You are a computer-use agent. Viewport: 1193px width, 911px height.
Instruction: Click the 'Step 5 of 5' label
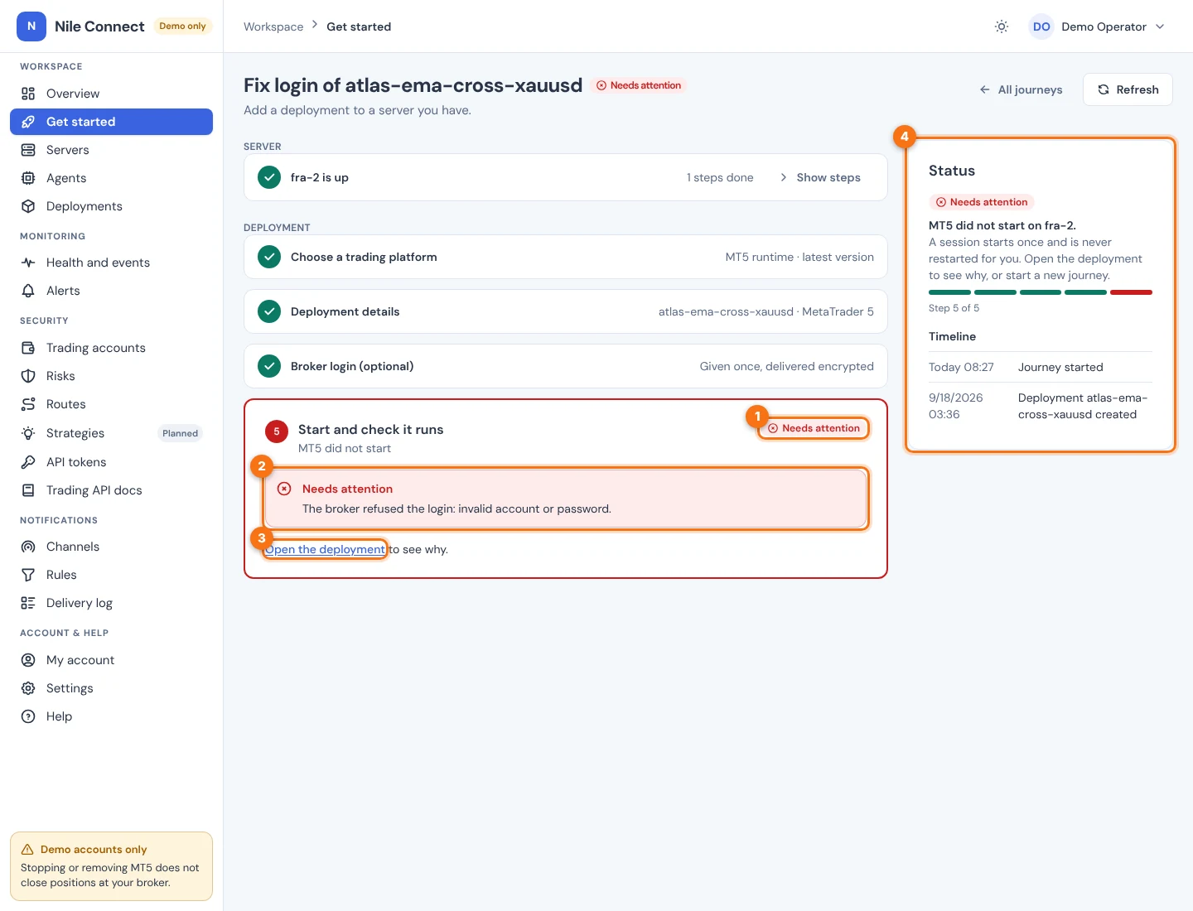(x=954, y=308)
